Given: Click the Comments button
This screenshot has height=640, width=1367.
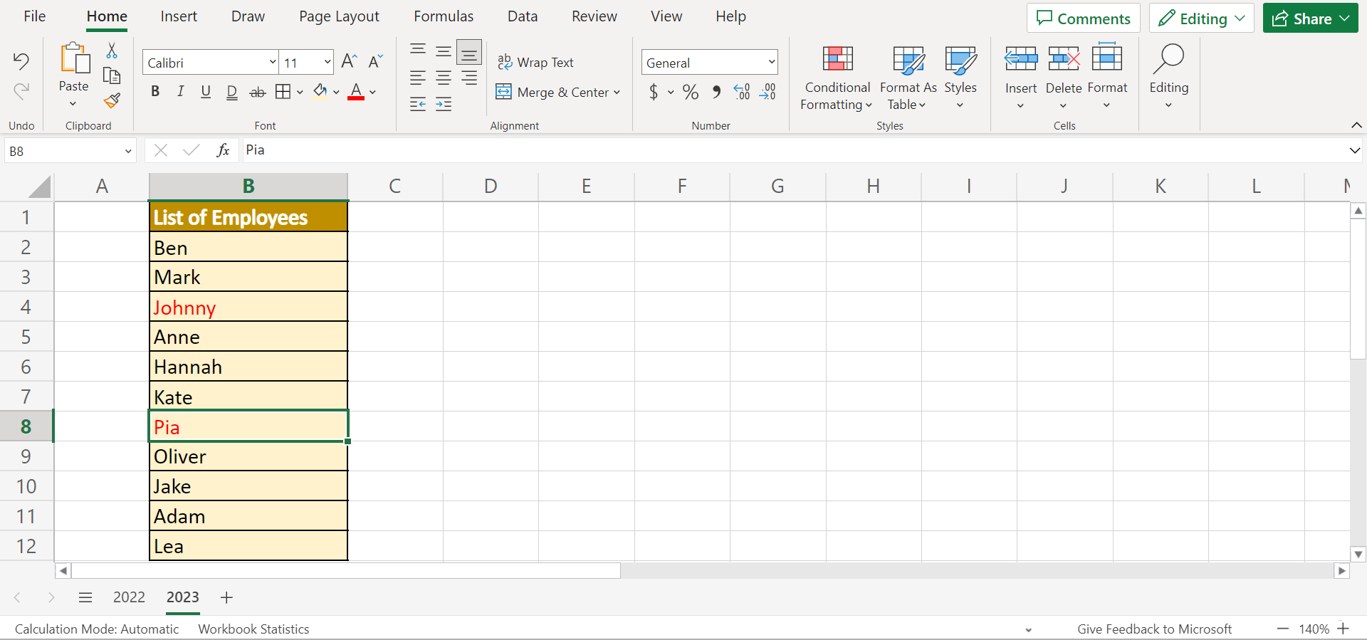Looking at the screenshot, I should (1083, 19).
